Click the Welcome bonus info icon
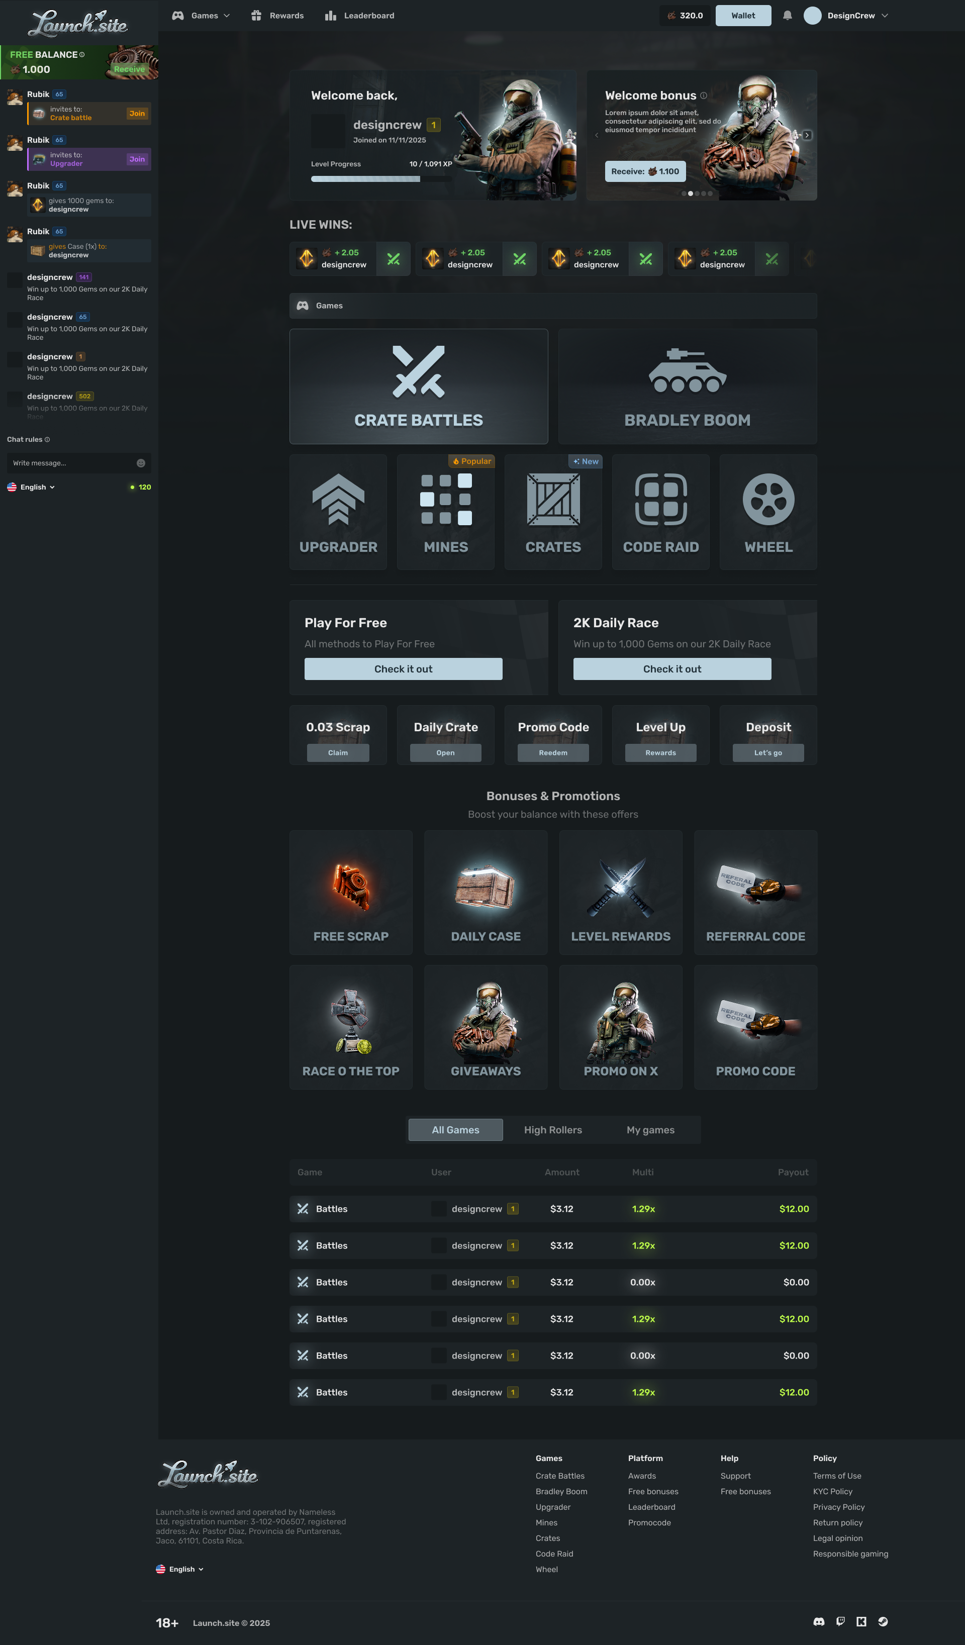Image resolution: width=965 pixels, height=1645 pixels. coord(704,95)
